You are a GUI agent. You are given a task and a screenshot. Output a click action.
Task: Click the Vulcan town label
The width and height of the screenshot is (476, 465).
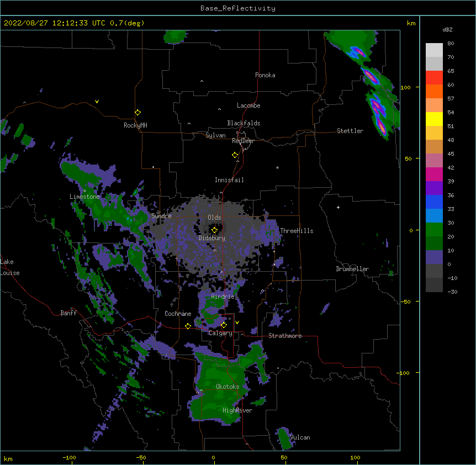click(300, 437)
